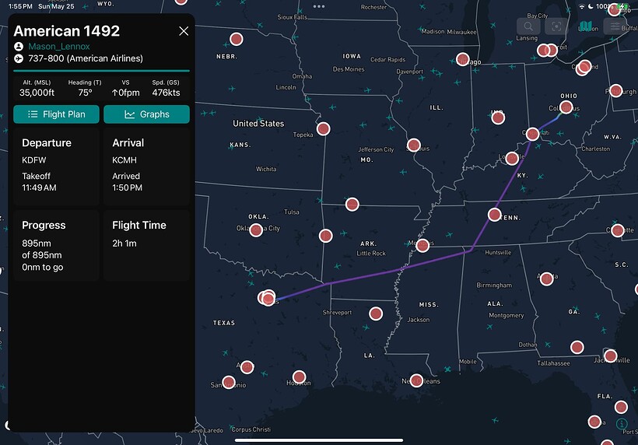The image size is (638, 445).
Task: Select the Oklahoma City airport marker
Action: 256,230
